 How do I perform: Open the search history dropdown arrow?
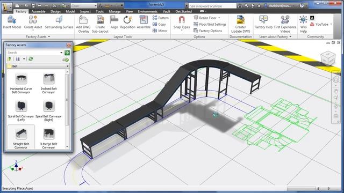point(61,53)
